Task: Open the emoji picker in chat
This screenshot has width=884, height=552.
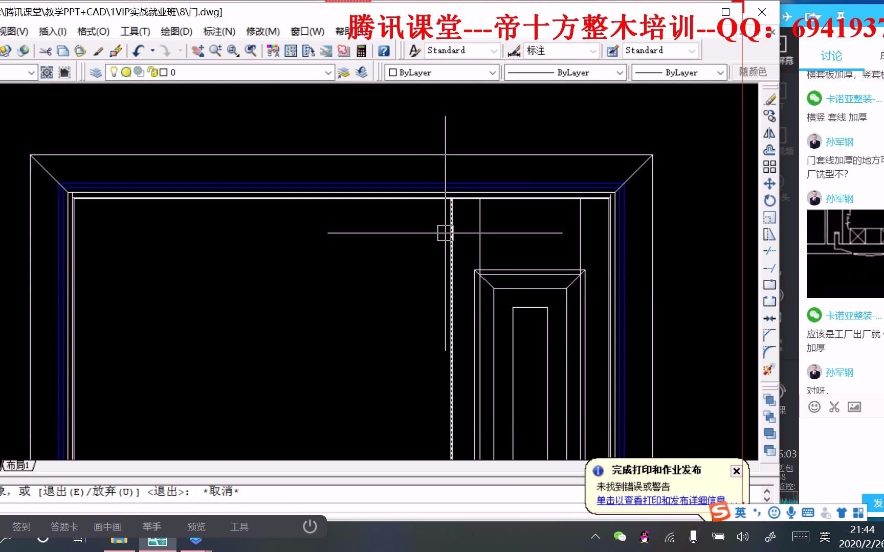Action: [814, 407]
